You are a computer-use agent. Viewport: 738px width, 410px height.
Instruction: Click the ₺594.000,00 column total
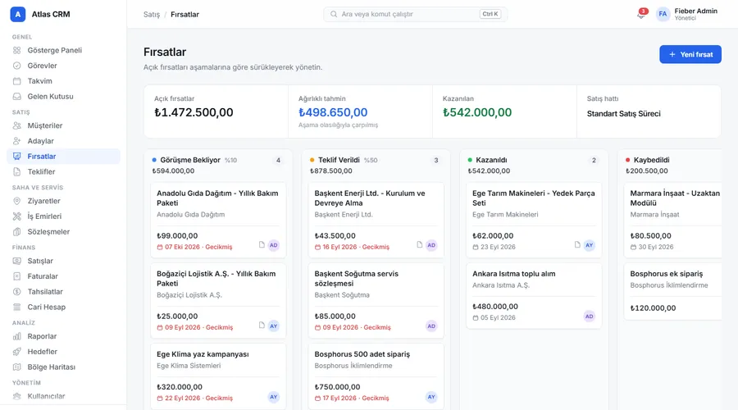[173, 171]
